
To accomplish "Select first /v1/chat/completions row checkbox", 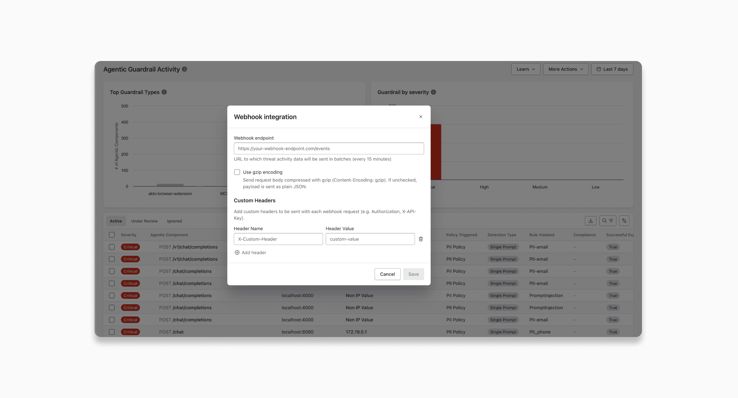I will tap(112, 247).
